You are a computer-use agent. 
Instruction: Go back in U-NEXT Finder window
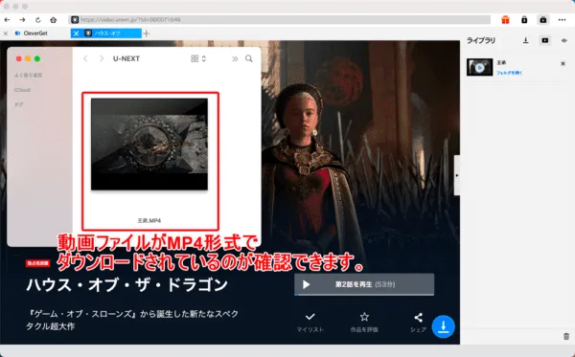point(85,58)
